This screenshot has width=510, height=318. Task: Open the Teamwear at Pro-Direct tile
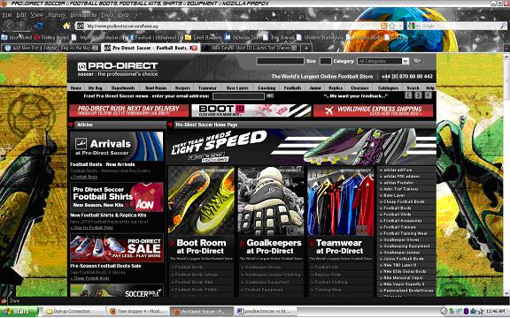pos(341,214)
